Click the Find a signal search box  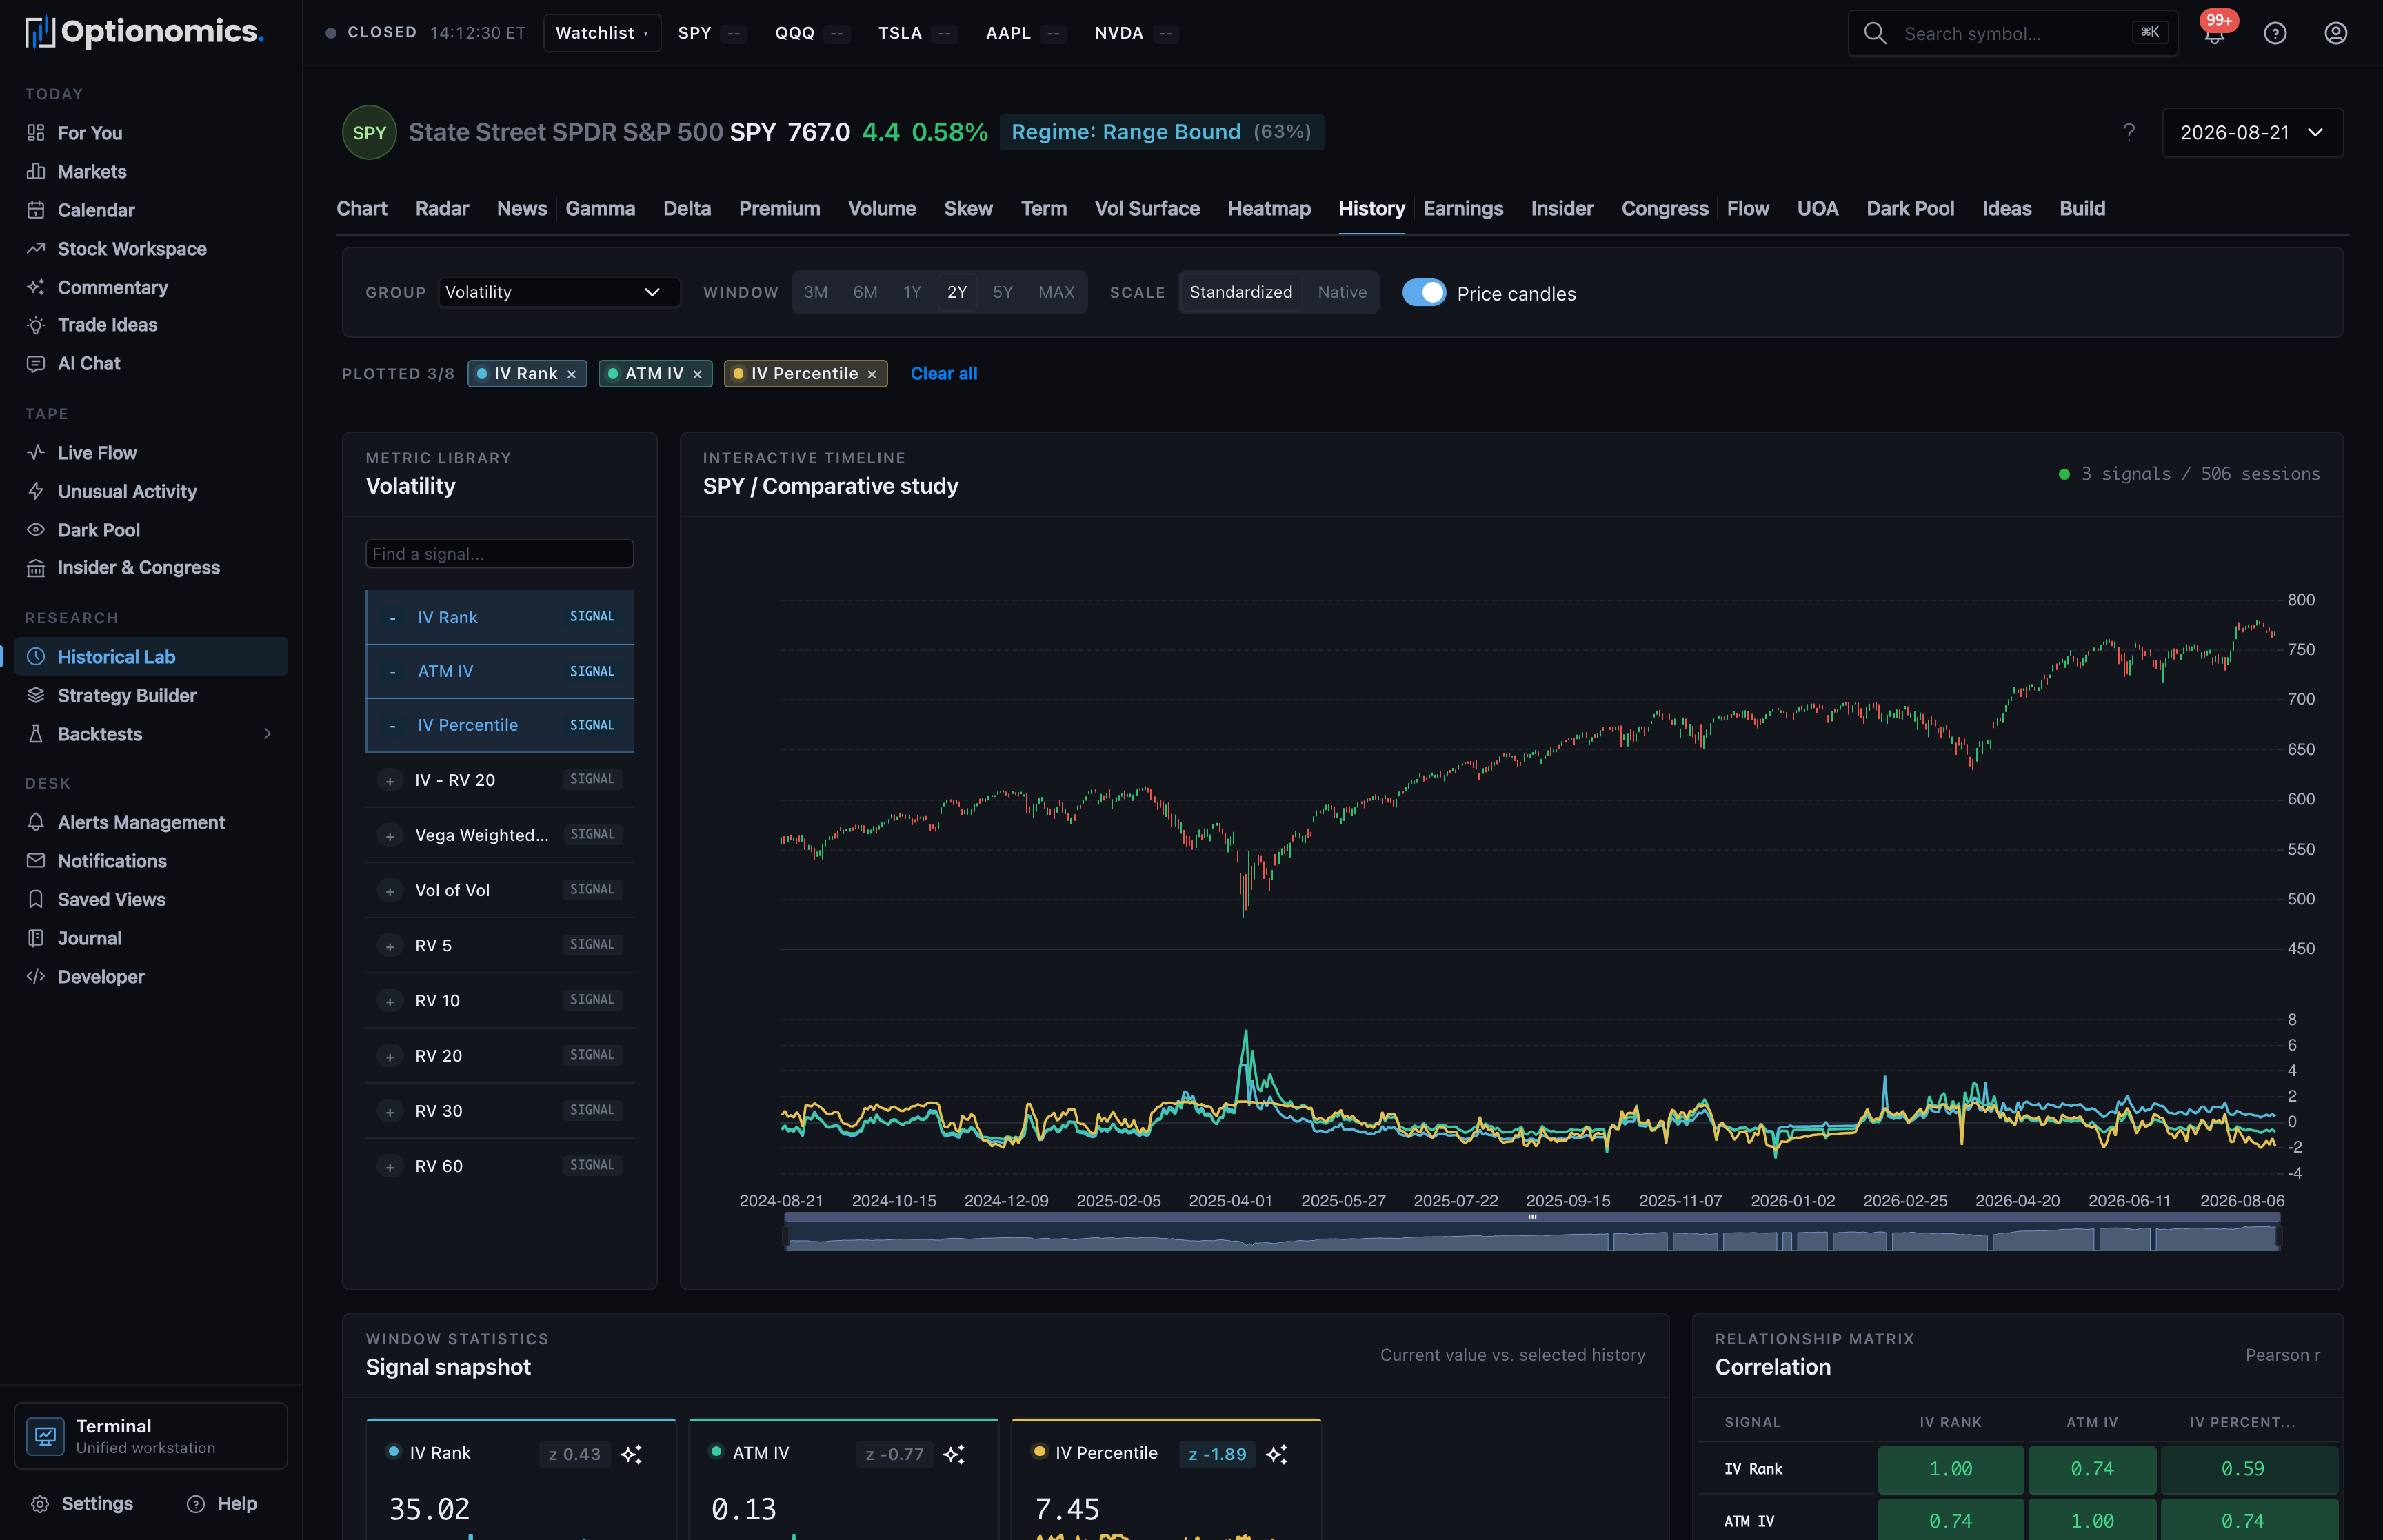[500, 554]
